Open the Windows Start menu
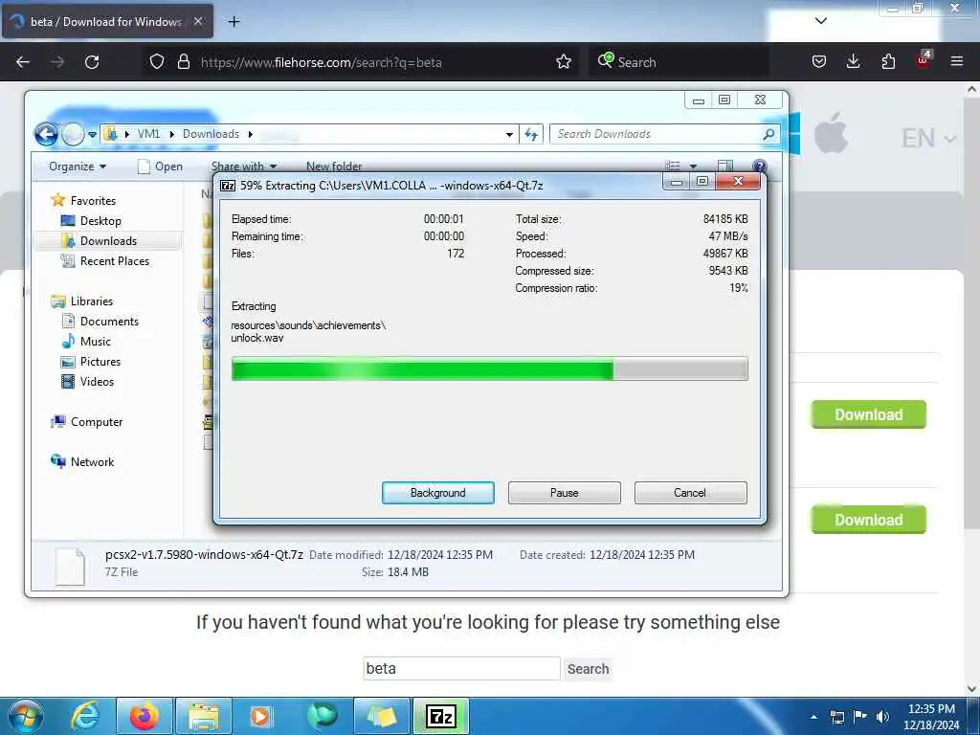The image size is (980, 735). 26,716
